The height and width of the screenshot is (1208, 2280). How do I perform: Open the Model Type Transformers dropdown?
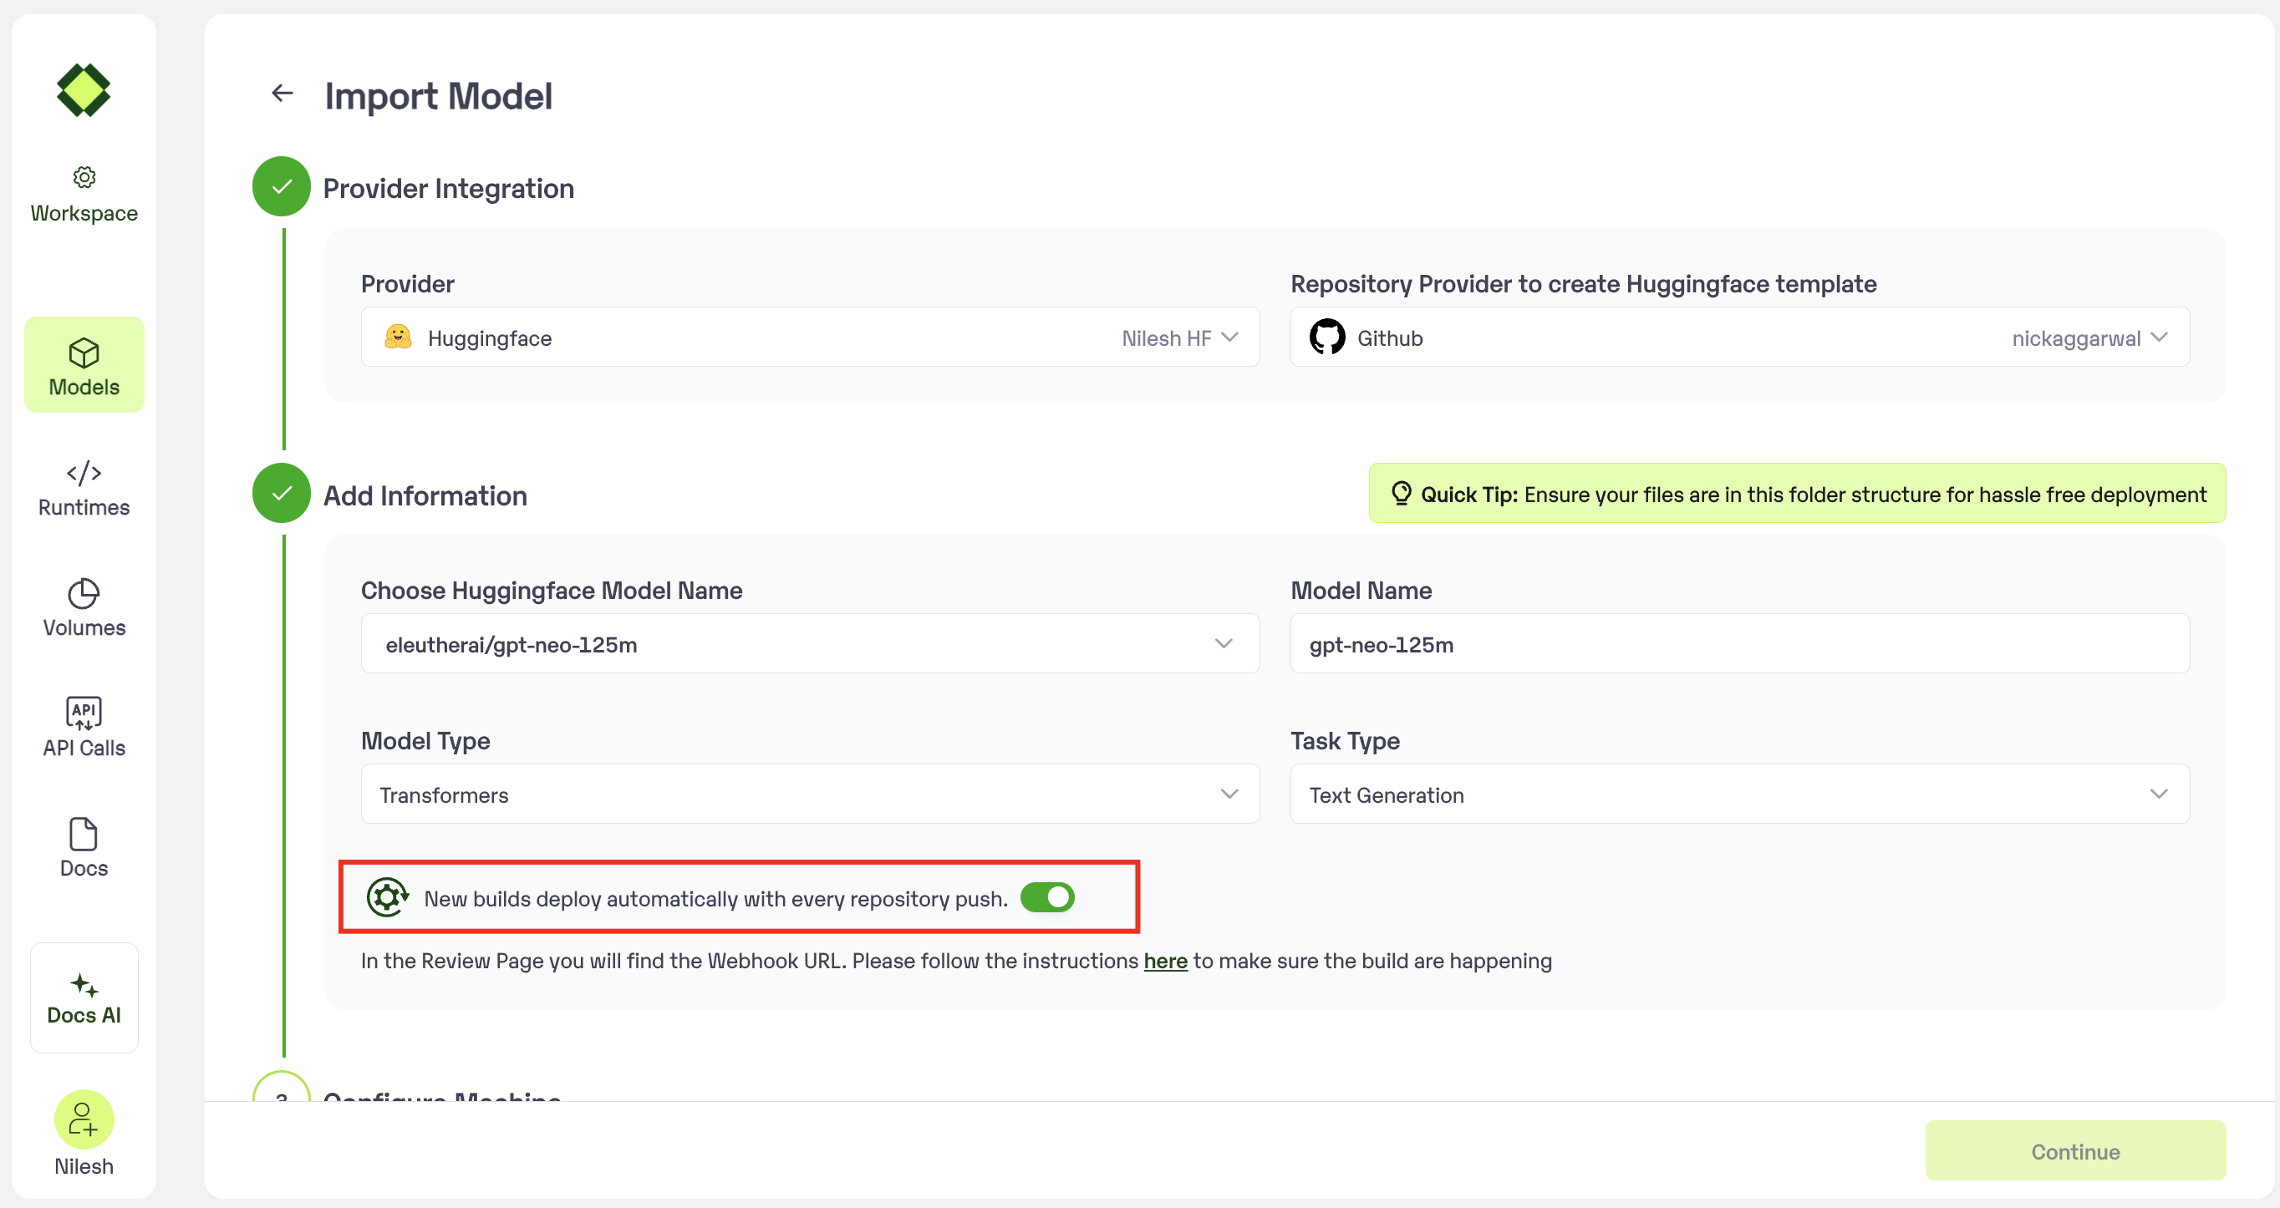(x=1229, y=794)
